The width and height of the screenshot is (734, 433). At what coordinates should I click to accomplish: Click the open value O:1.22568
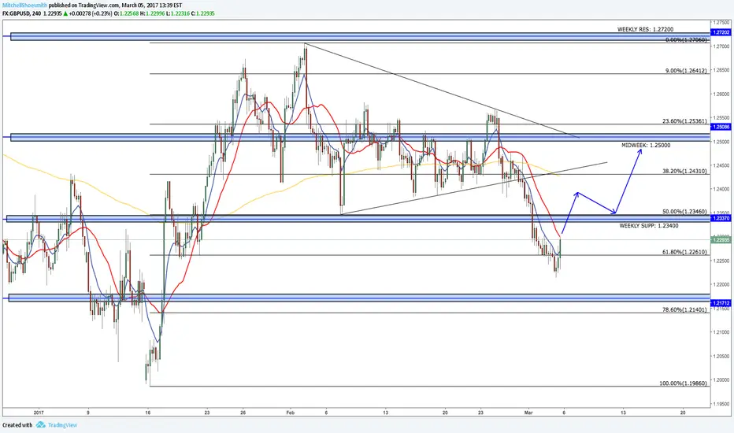(x=125, y=13)
